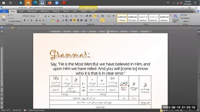Open the Change Case dropdown
Viewport: 200px width, 112px height.
54,16
